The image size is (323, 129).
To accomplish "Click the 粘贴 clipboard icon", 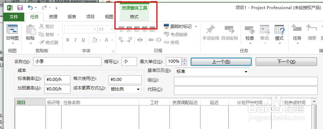I will click(x=31, y=29).
